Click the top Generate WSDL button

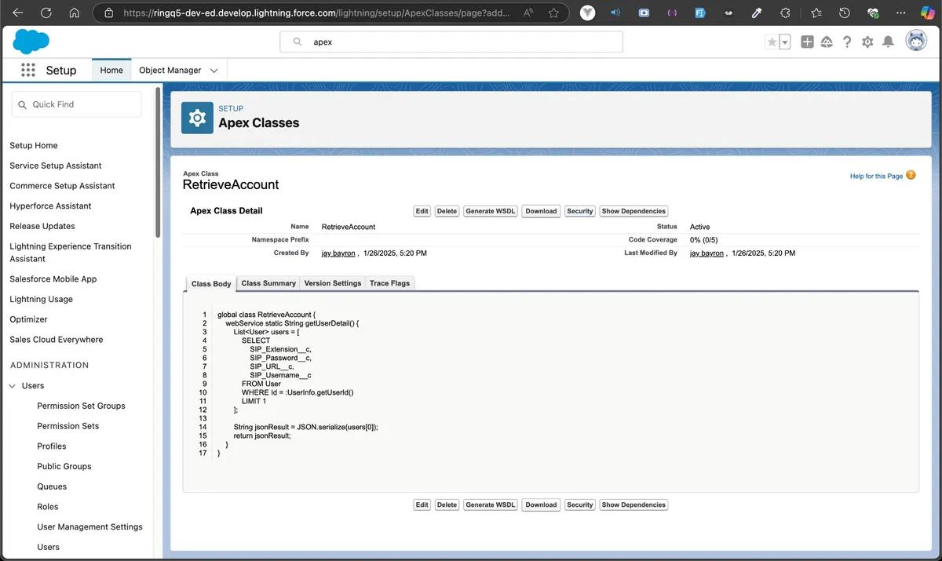pos(491,211)
